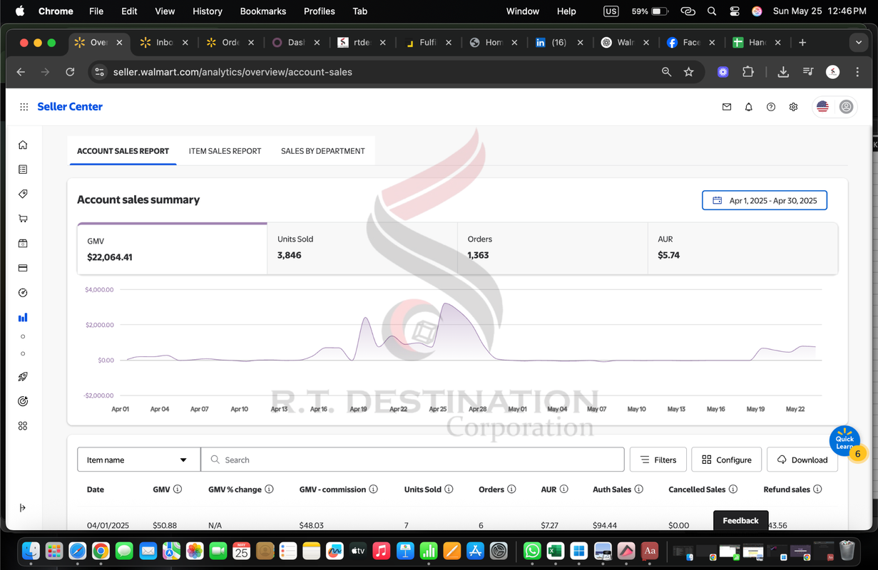Image resolution: width=878 pixels, height=570 pixels.
Task: Open the rocket Growth icon in sidebar
Action: [23, 377]
